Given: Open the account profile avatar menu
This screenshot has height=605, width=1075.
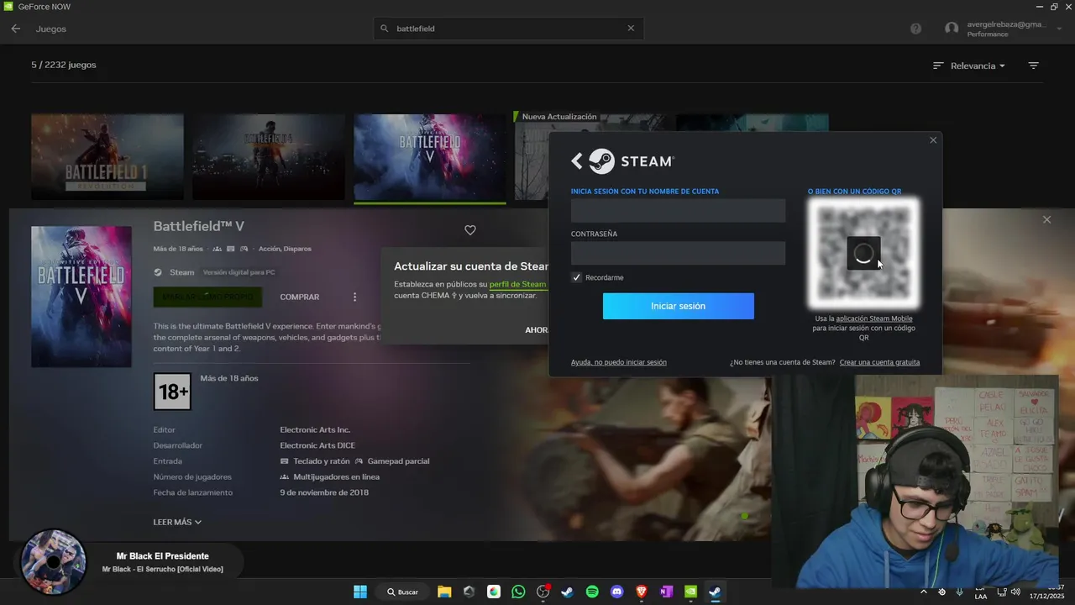Looking at the screenshot, I should [x=952, y=29].
